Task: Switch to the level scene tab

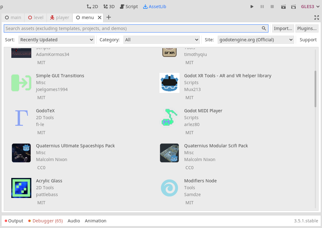Action: [x=36, y=18]
